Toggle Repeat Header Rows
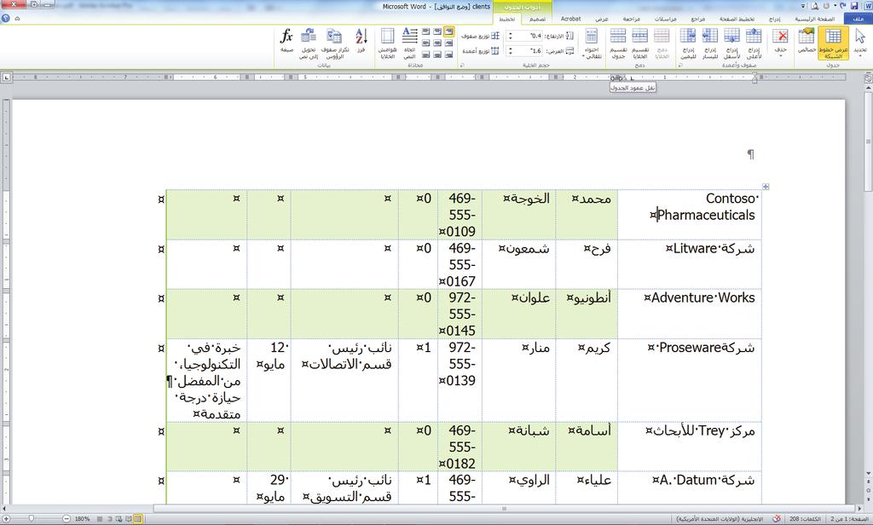 [x=334, y=43]
